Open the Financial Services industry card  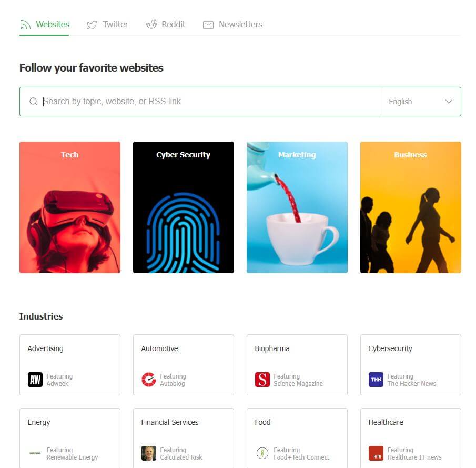point(184,438)
